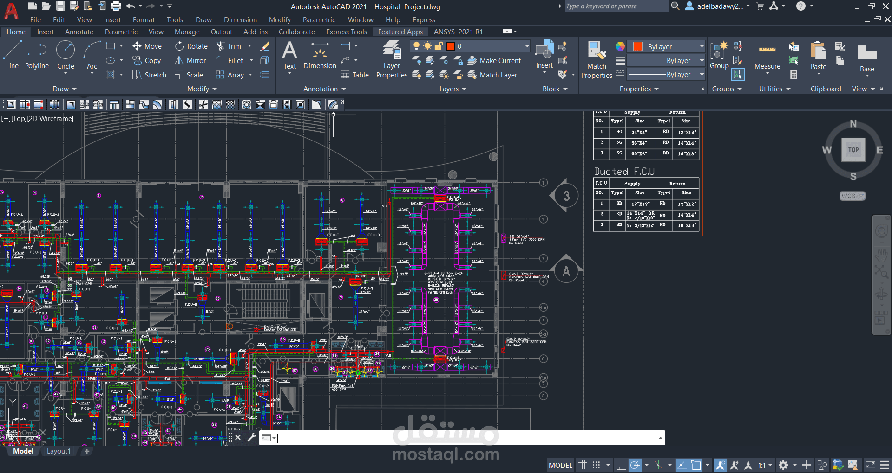The width and height of the screenshot is (892, 473).
Task: Expand the Draw panel options
Action: [x=64, y=89]
